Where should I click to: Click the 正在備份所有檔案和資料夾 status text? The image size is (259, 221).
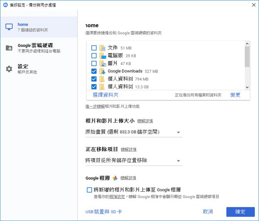click(198, 95)
